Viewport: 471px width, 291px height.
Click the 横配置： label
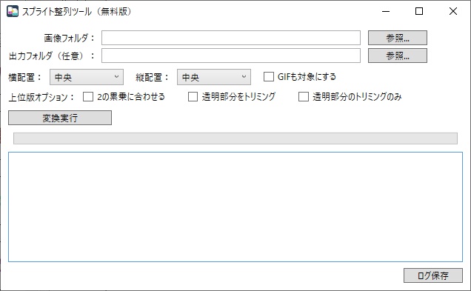24,78
